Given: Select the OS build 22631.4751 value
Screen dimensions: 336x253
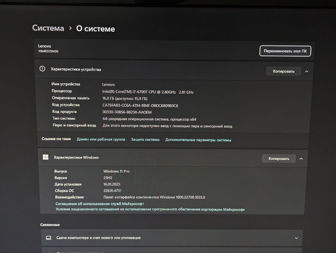Looking at the screenshot, I should click(112, 191).
